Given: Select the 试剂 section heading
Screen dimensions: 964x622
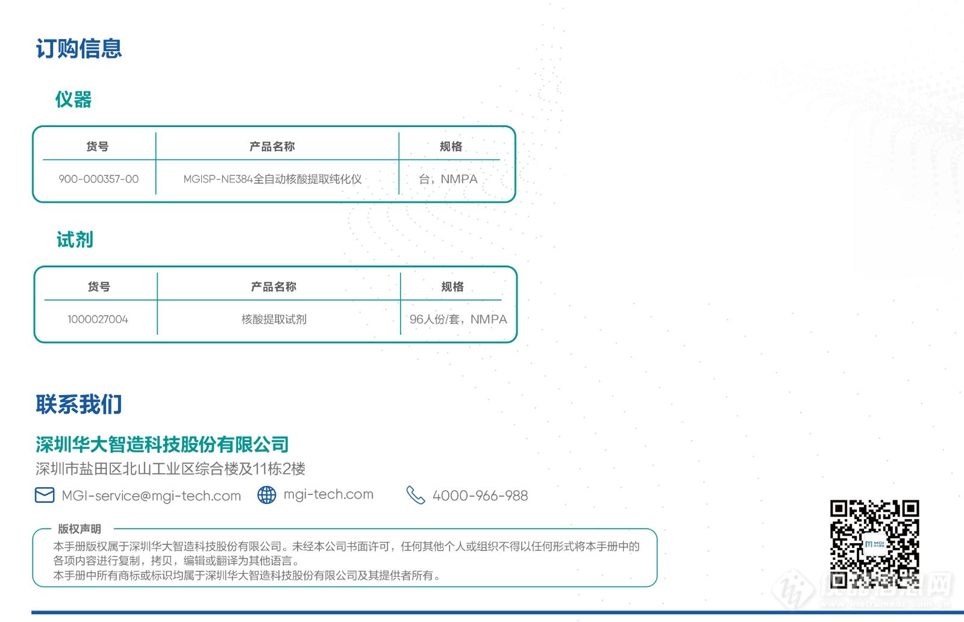Looking at the screenshot, I should 75,240.
